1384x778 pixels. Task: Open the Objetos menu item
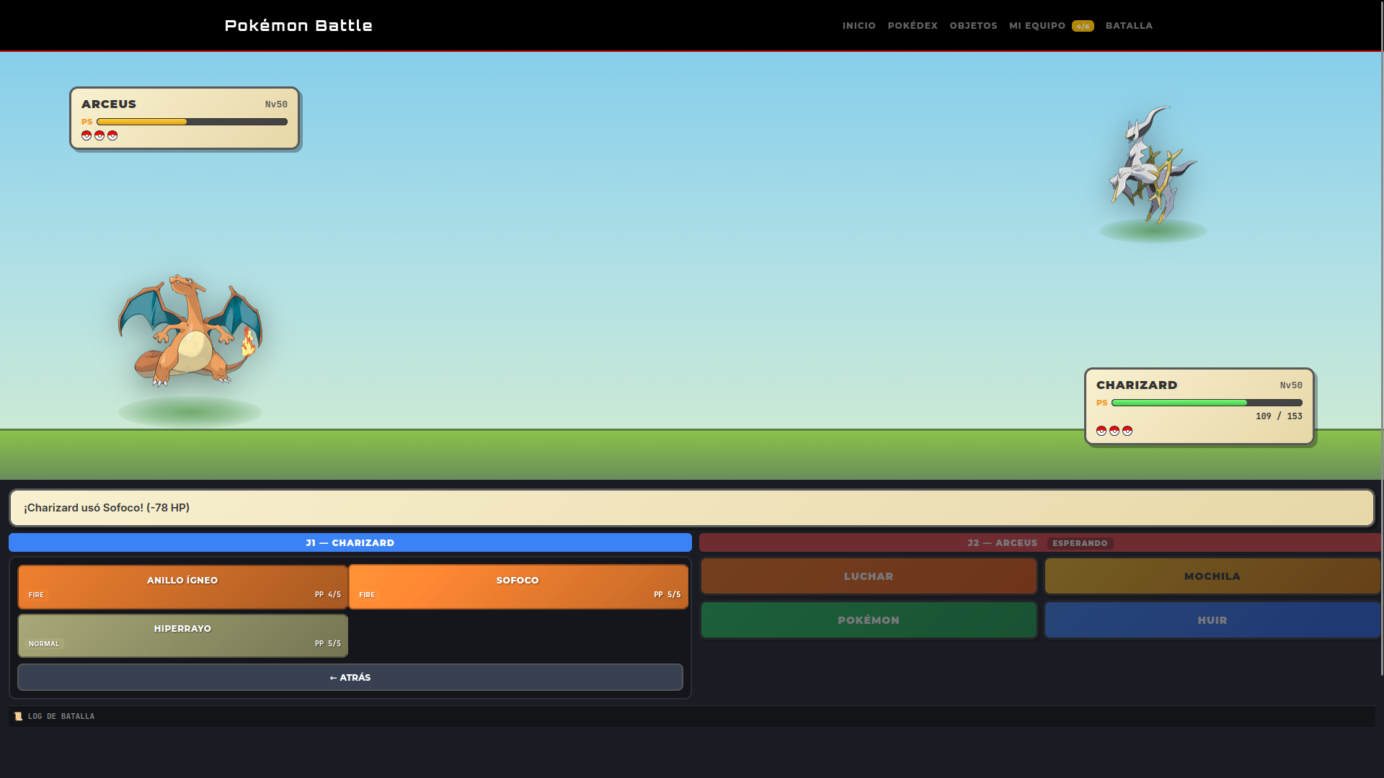click(x=973, y=26)
